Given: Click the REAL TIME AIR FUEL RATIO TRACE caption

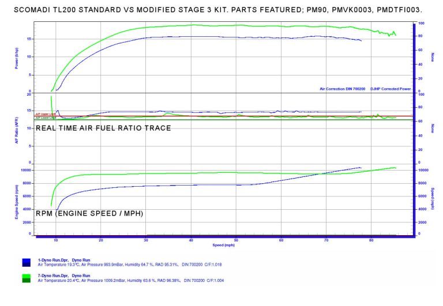Looking at the screenshot, I should tap(103, 128).
